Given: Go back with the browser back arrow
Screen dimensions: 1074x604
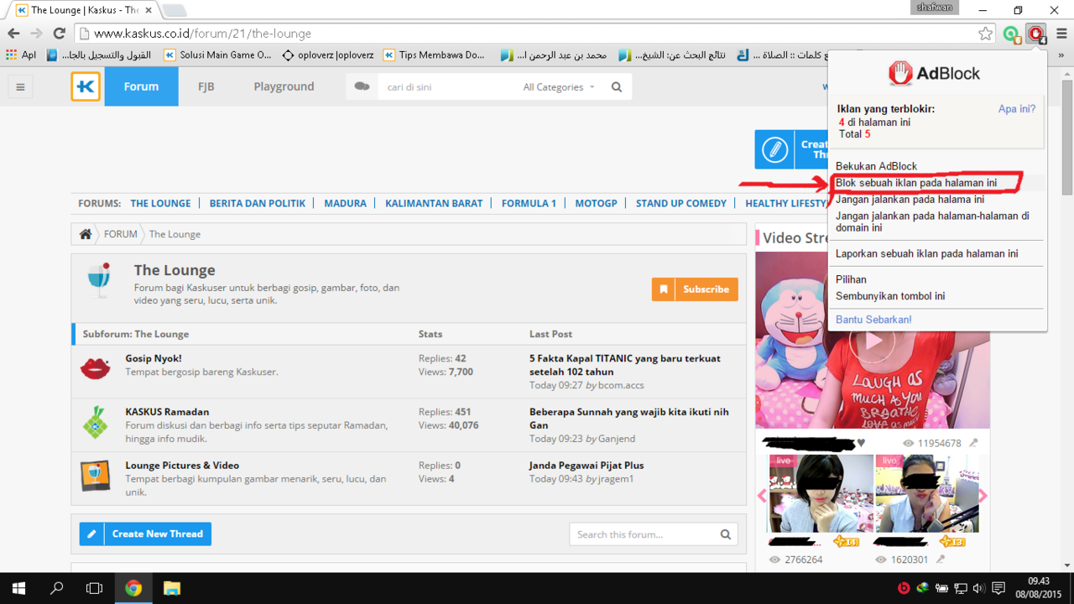Looking at the screenshot, I should coord(13,34).
